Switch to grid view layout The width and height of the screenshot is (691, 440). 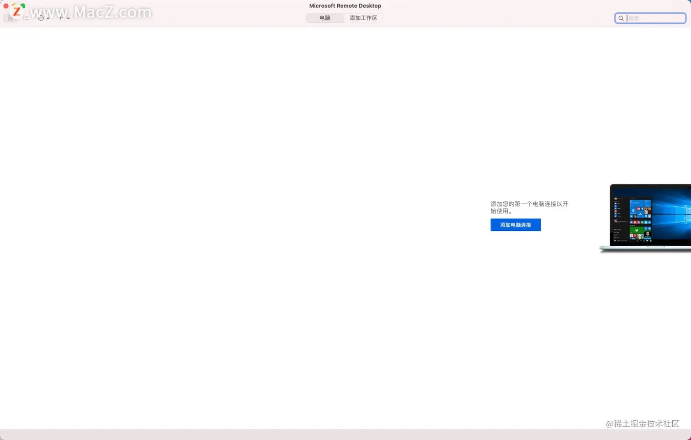10,18
